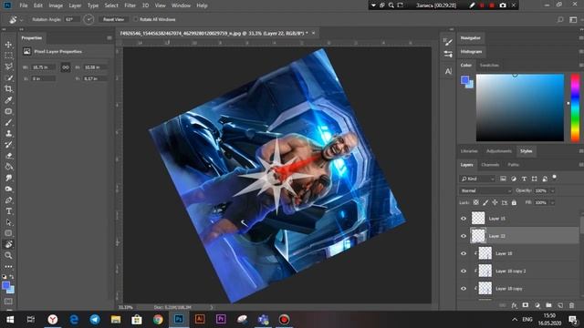Toggle visibility of Layer 18 copy

464,289
